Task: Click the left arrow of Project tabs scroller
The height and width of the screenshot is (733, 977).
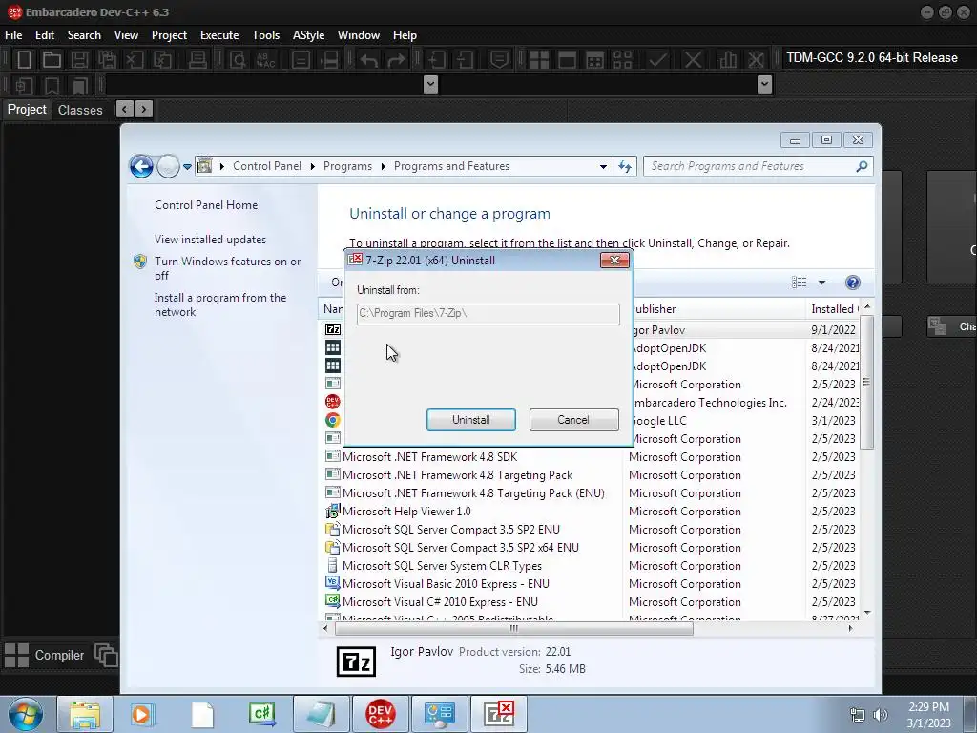Action: click(x=125, y=110)
